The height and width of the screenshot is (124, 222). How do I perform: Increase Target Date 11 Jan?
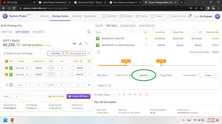(216, 75)
